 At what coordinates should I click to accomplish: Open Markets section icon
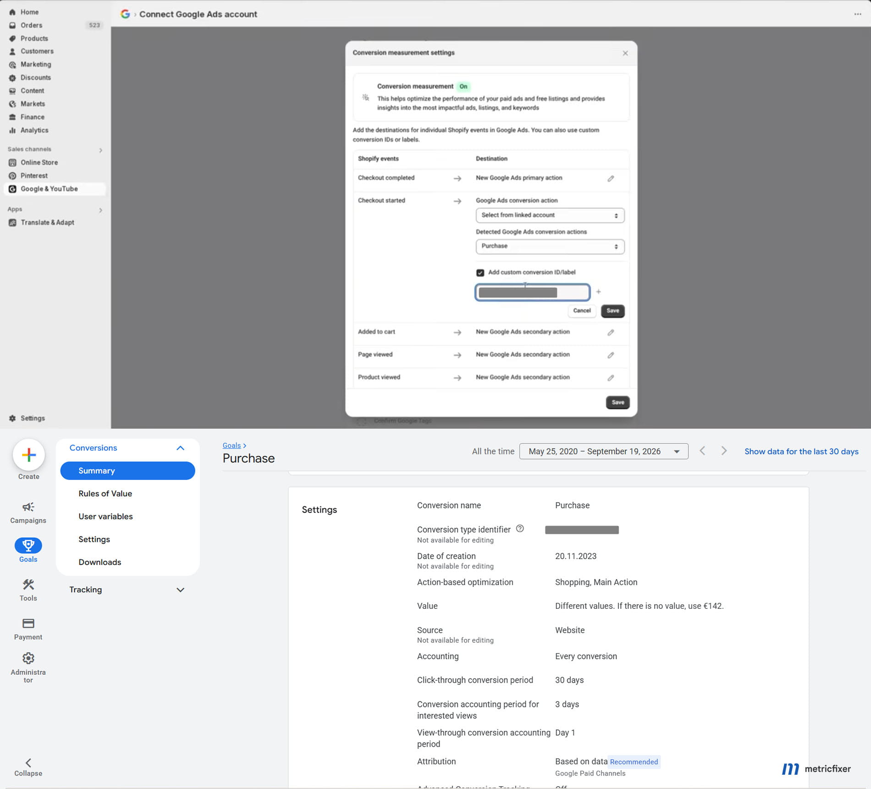pos(12,104)
